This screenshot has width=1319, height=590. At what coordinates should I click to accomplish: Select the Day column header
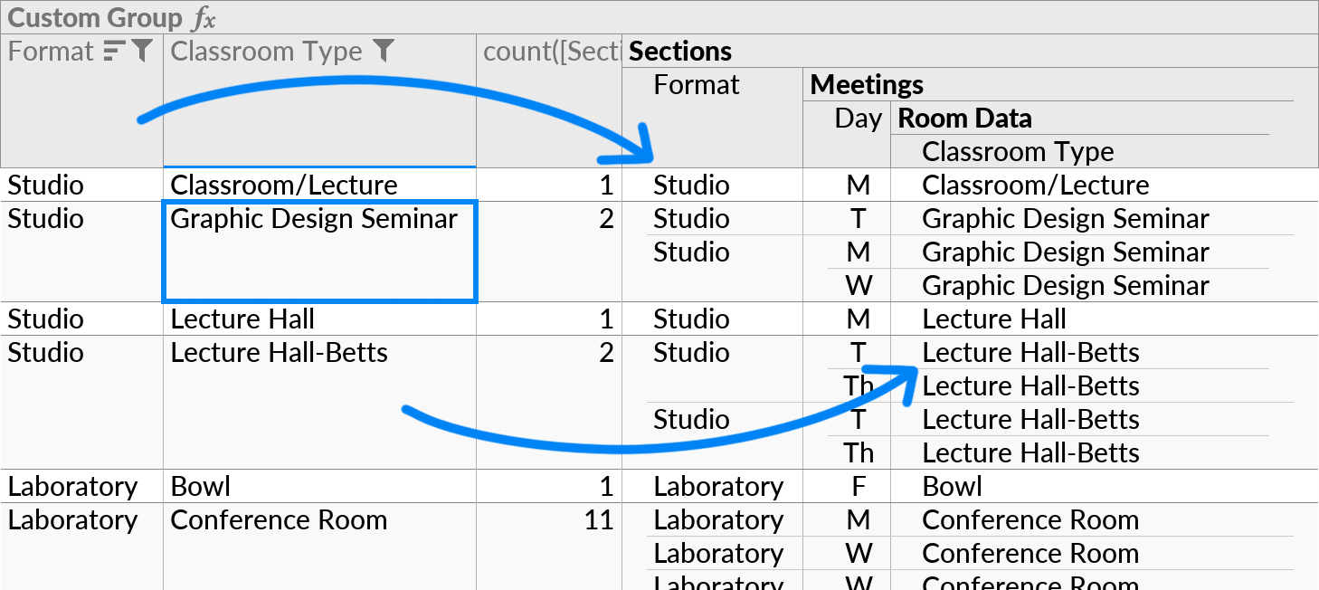856,118
